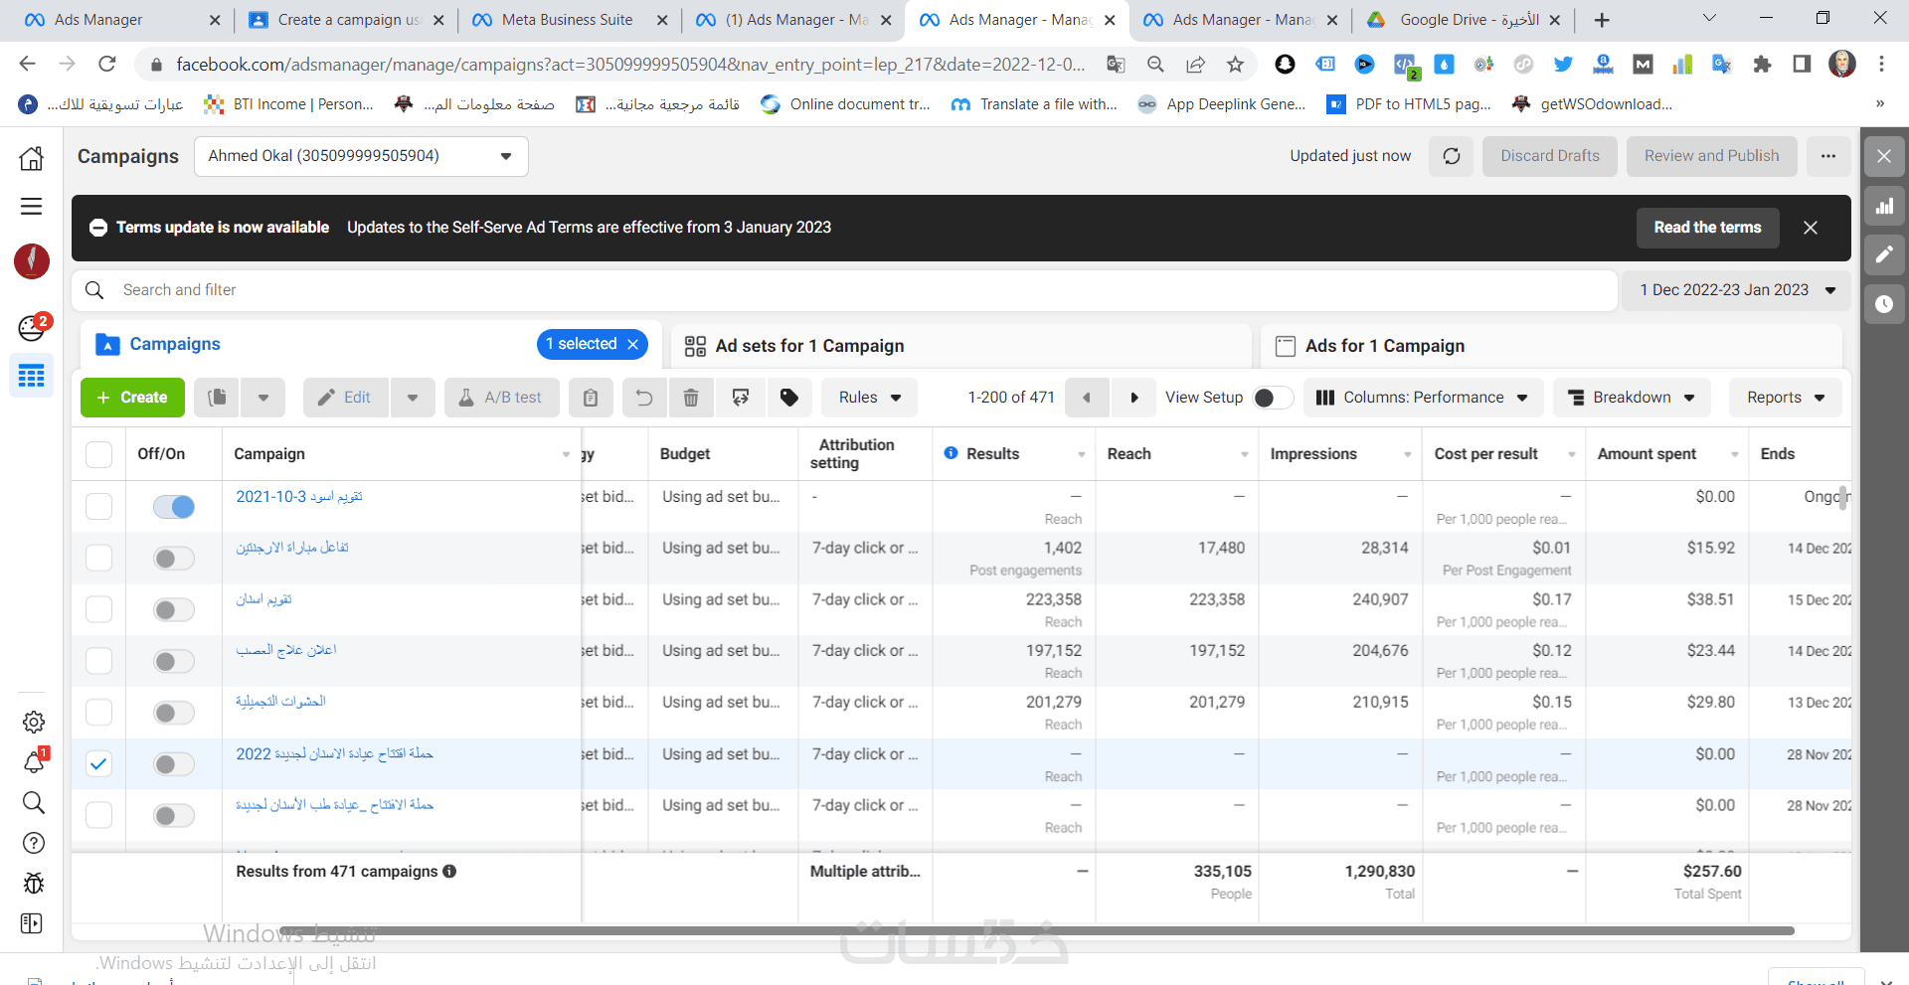Click the notifications bell icon
This screenshot has height=985, width=1909.
[34, 762]
